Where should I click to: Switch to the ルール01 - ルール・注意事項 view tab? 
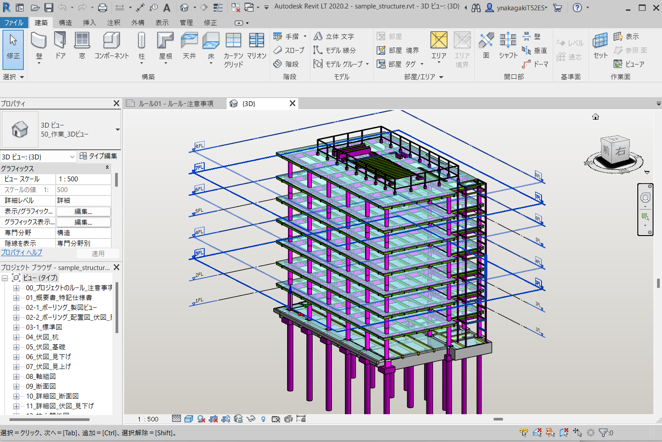[175, 103]
